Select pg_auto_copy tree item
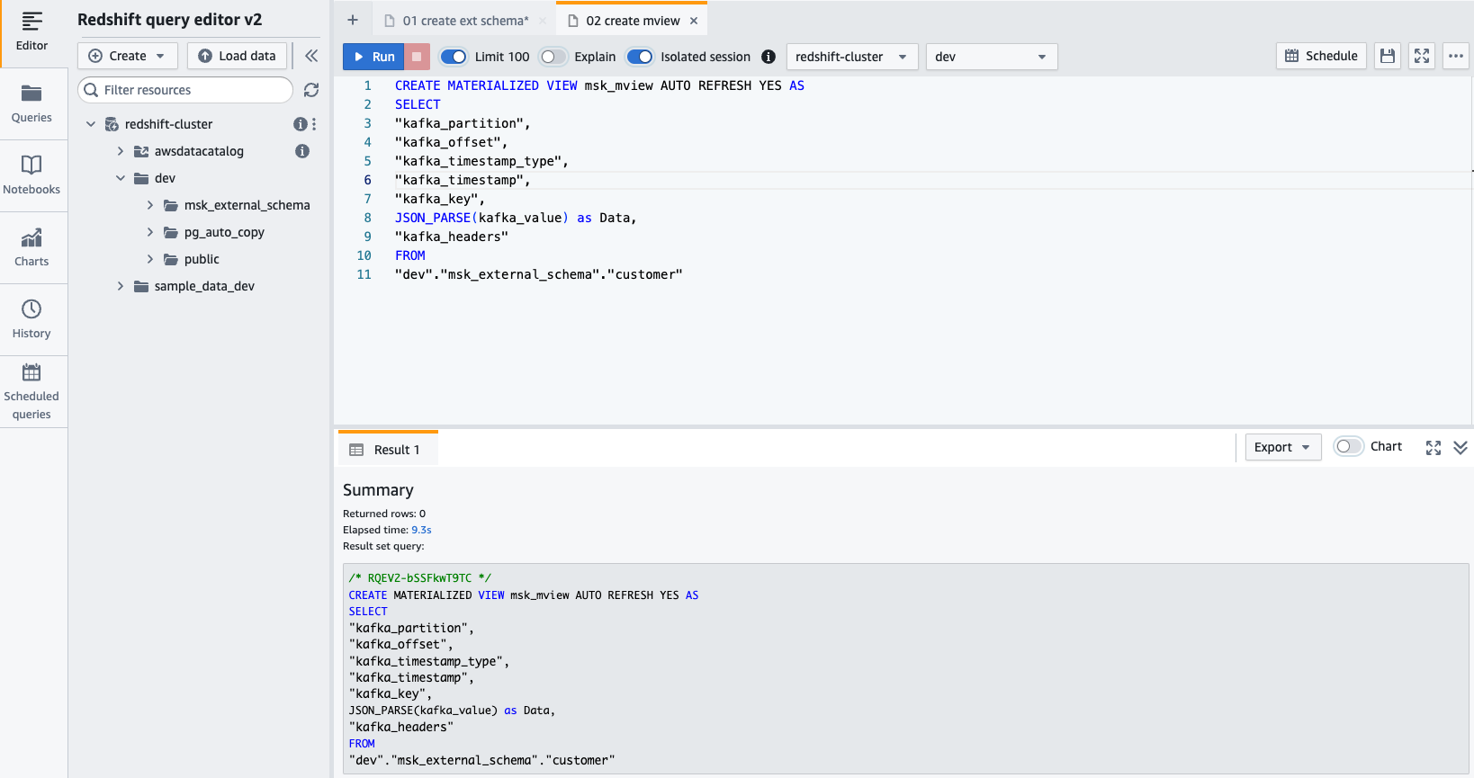1474x778 pixels. pyautogui.click(x=224, y=232)
